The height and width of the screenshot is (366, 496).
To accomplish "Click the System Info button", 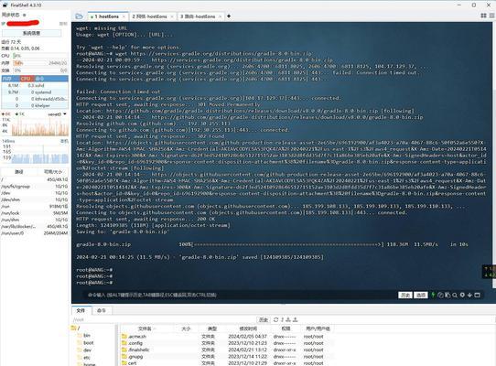I will click(x=31, y=33).
